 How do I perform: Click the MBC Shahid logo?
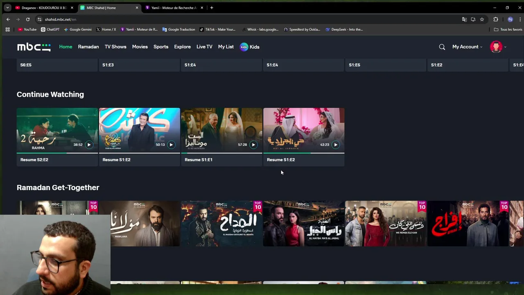tap(34, 47)
